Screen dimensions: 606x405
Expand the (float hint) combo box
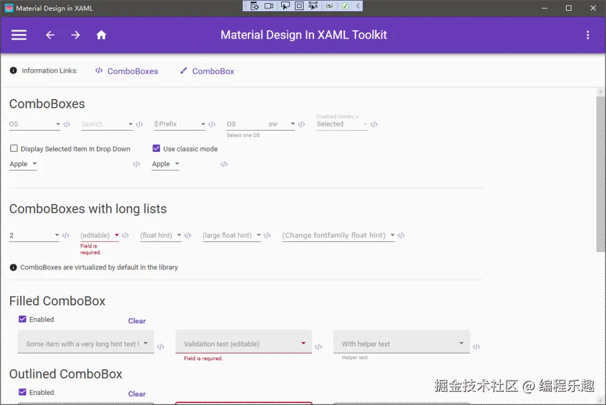point(161,235)
